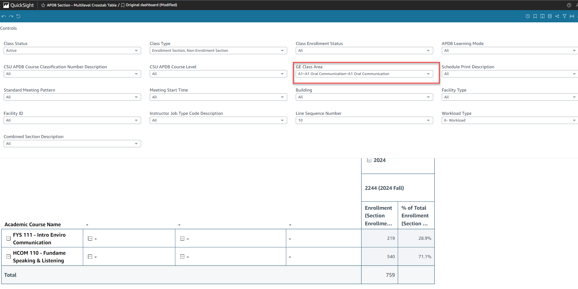Open CSU APDB Course Classification Number Description dropdown
This screenshot has height=289, width=578.
click(72, 74)
